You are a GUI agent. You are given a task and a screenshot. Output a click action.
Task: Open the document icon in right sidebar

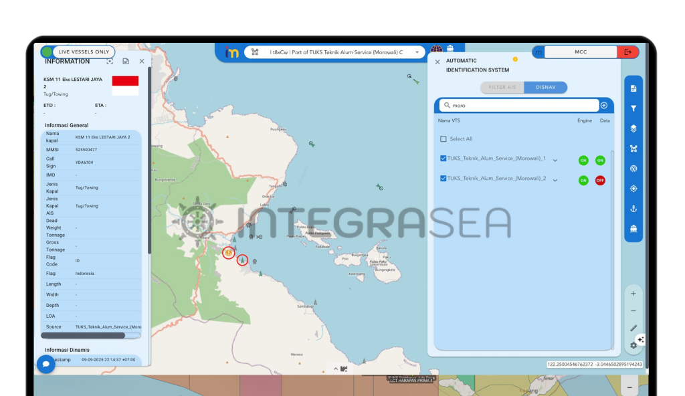click(x=633, y=89)
